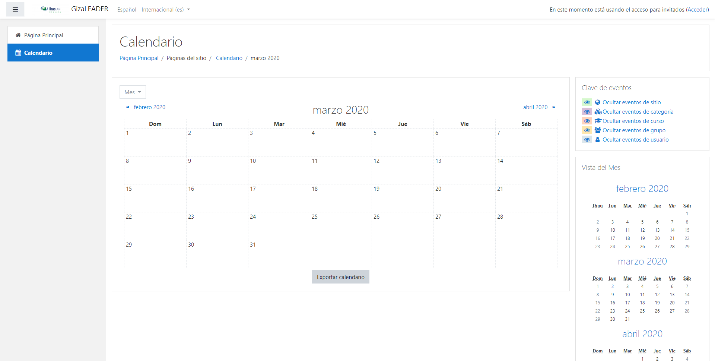This screenshot has height=361, width=715.
Task: Open Página Principal in the sidebar
Action: (x=44, y=35)
